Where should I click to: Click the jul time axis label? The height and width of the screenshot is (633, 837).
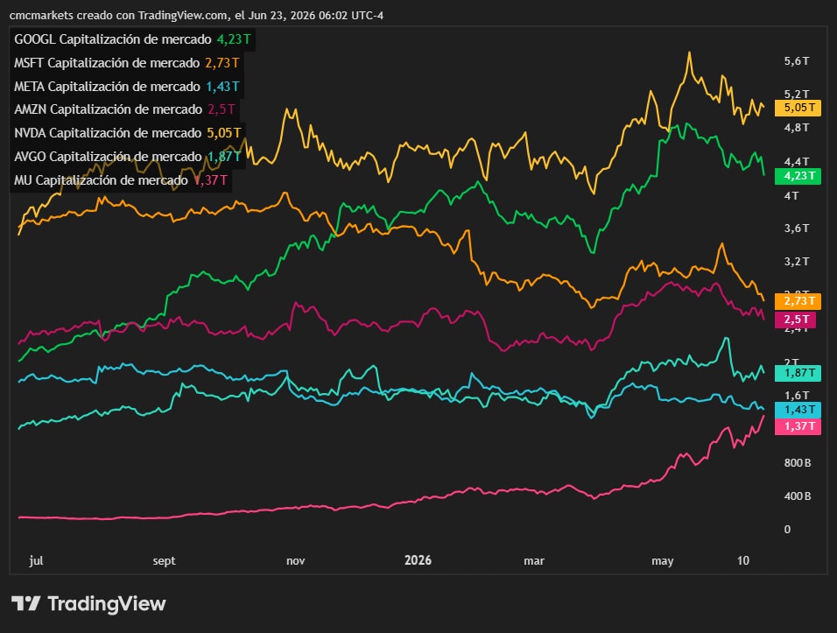click(x=36, y=561)
